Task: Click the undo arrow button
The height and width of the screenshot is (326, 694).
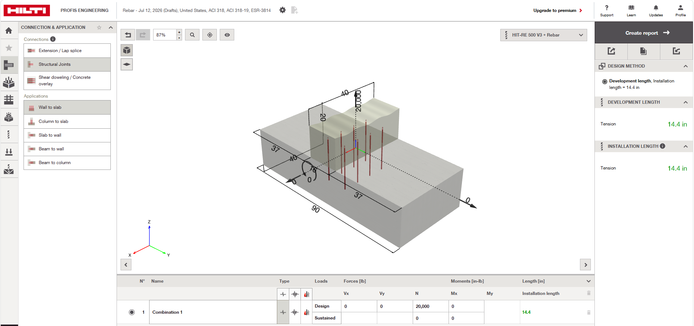Action: pyautogui.click(x=128, y=35)
